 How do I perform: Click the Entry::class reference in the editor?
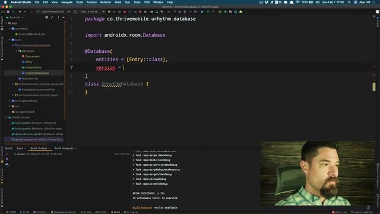tap(145, 59)
